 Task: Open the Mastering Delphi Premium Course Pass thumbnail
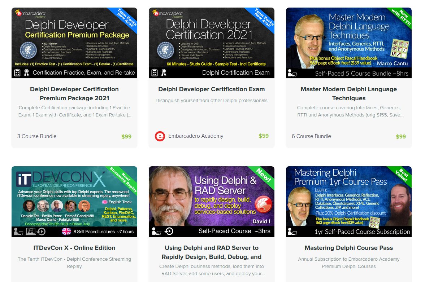(349, 202)
